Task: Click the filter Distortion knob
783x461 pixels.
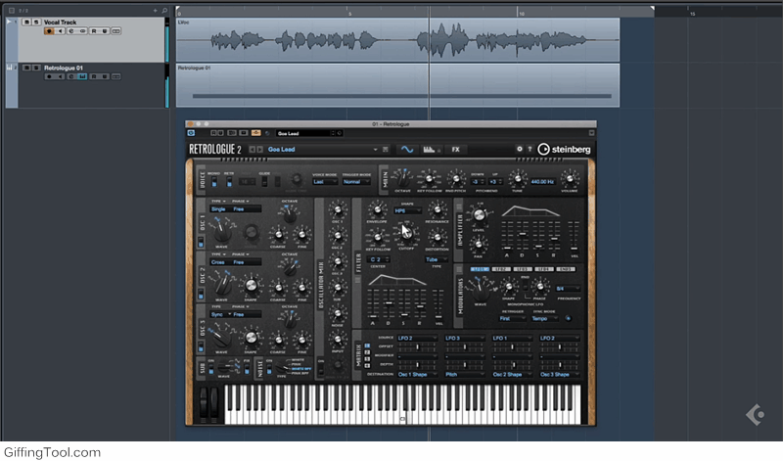Action: (438, 238)
